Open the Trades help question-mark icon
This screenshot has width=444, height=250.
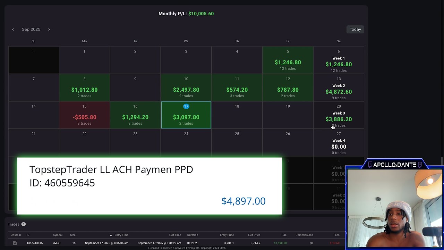[23, 224]
